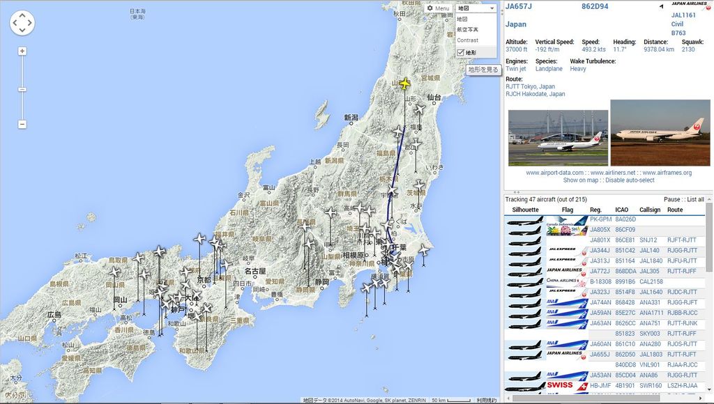The image size is (714, 404).
Task: Click RJTT Tokyo, Japan route entry
Action: click(x=530, y=86)
